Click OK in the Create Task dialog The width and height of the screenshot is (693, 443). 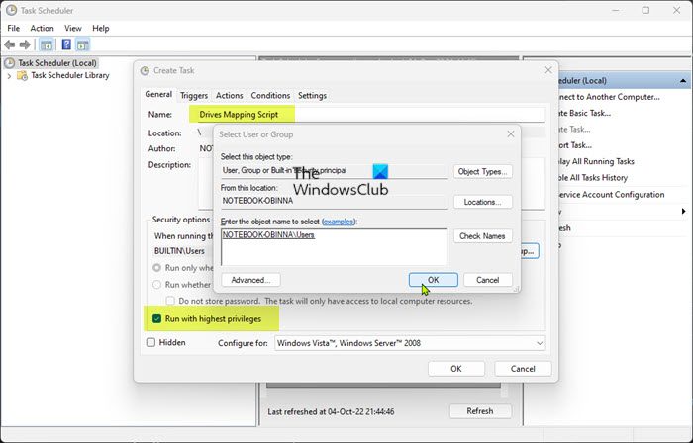click(x=456, y=369)
